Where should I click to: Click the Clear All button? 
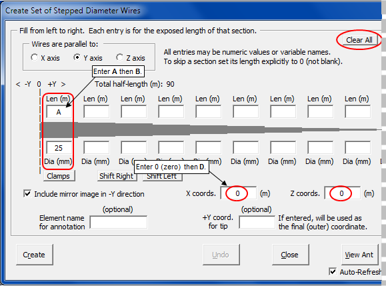(x=359, y=40)
